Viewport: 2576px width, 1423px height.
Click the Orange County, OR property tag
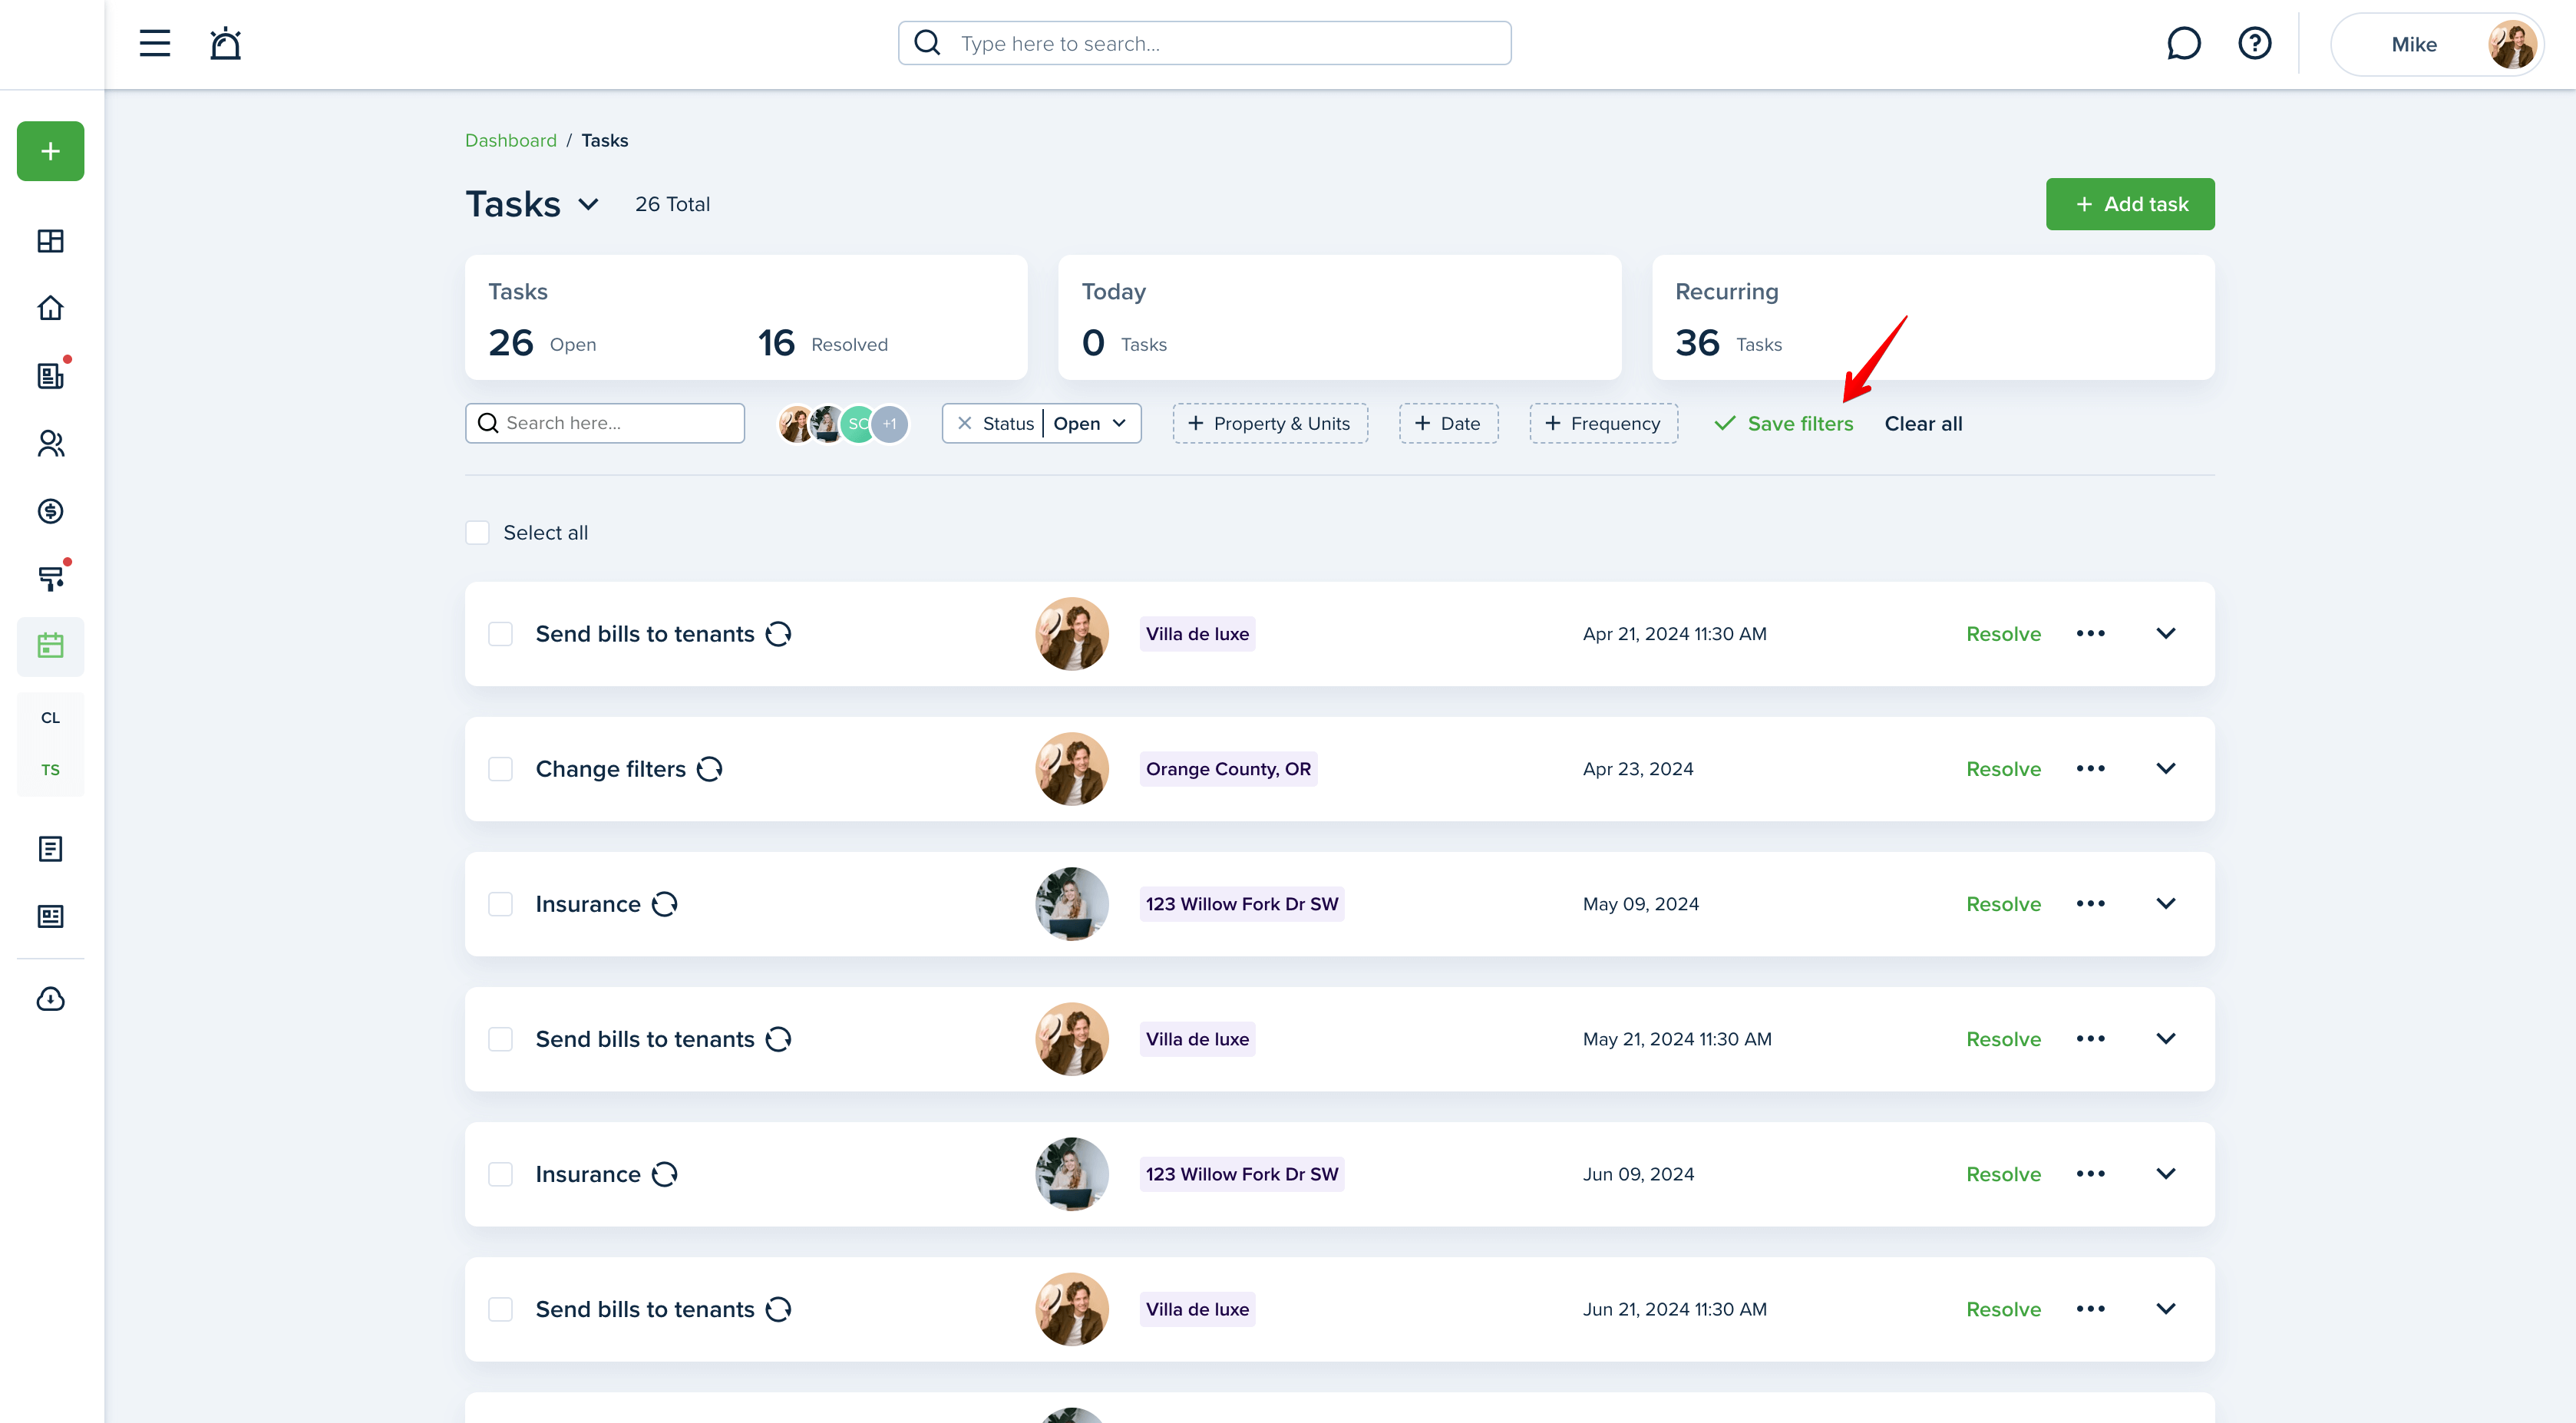pos(1228,769)
